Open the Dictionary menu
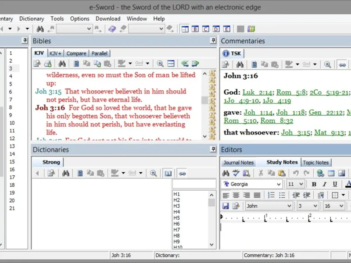351x263 pixels. 32,19
